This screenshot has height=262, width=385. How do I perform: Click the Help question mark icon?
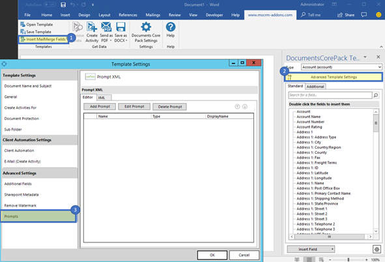point(171,27)
